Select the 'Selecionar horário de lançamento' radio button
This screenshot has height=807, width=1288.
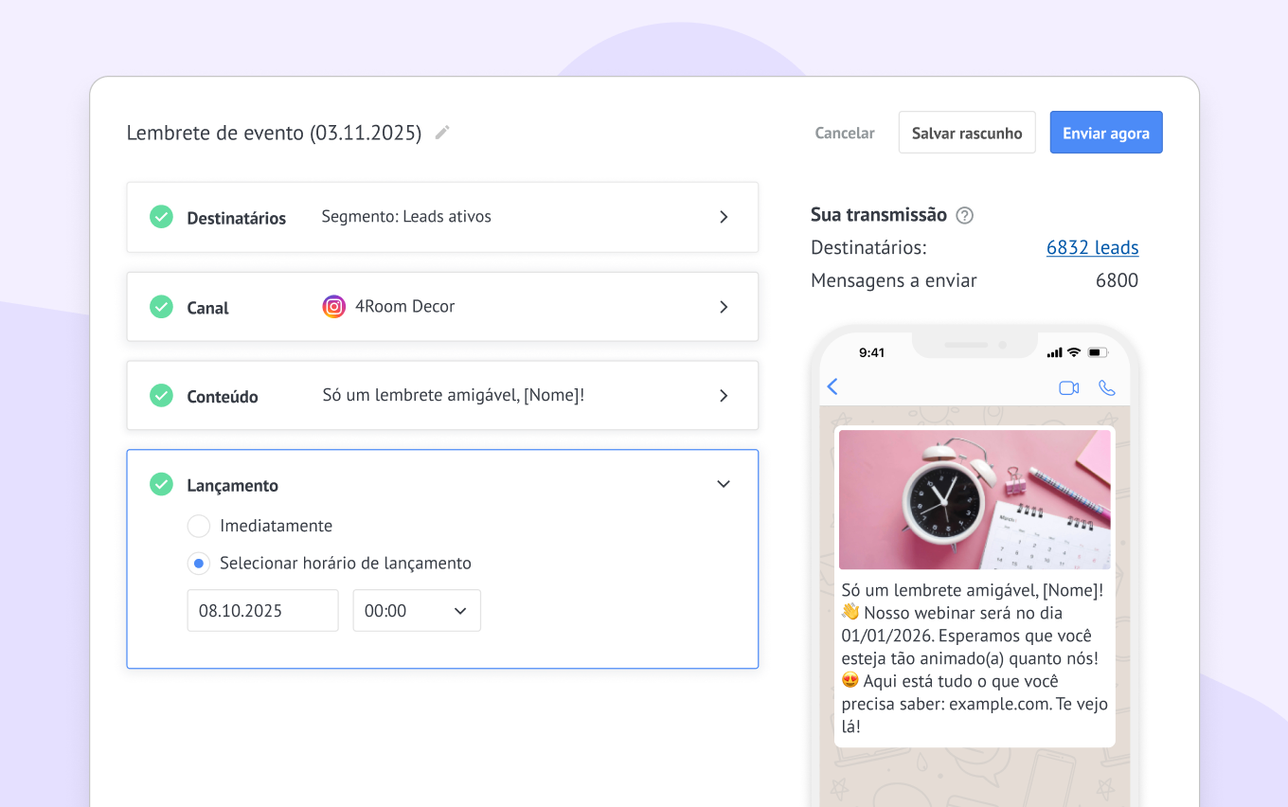(198, 564)
